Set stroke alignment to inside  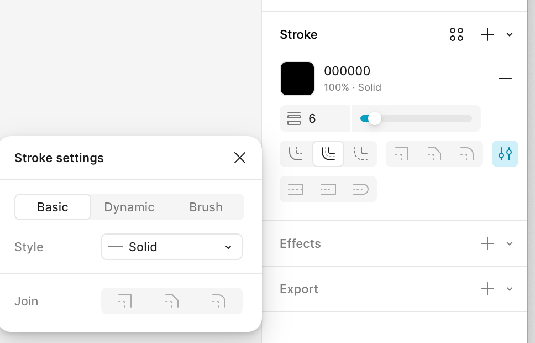tap(296, 154)
